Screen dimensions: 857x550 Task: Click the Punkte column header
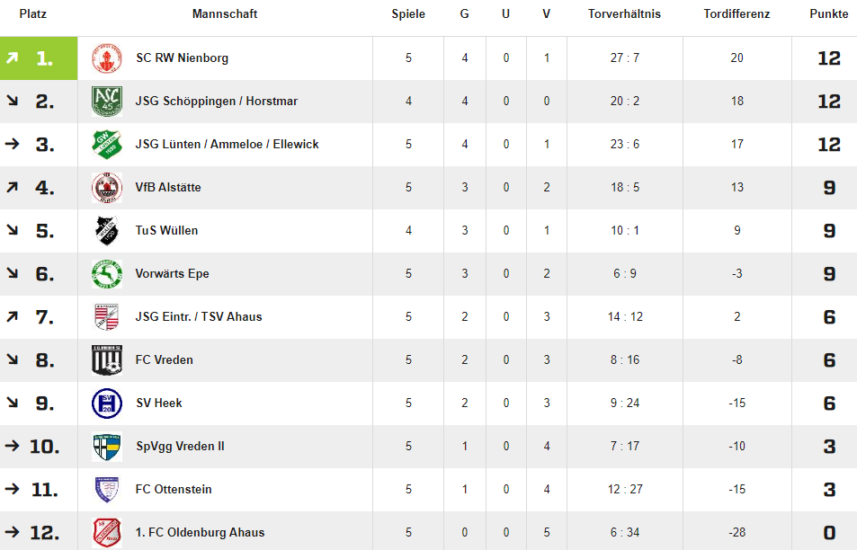coord(828,14)
